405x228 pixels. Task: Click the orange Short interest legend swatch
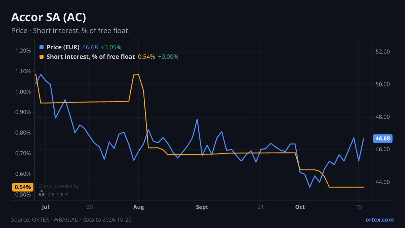pyautogui.click(x=42, y=57)
